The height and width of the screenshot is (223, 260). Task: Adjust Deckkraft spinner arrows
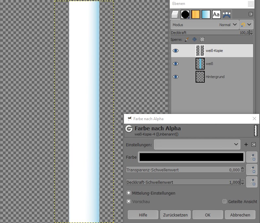coord(251,33)
